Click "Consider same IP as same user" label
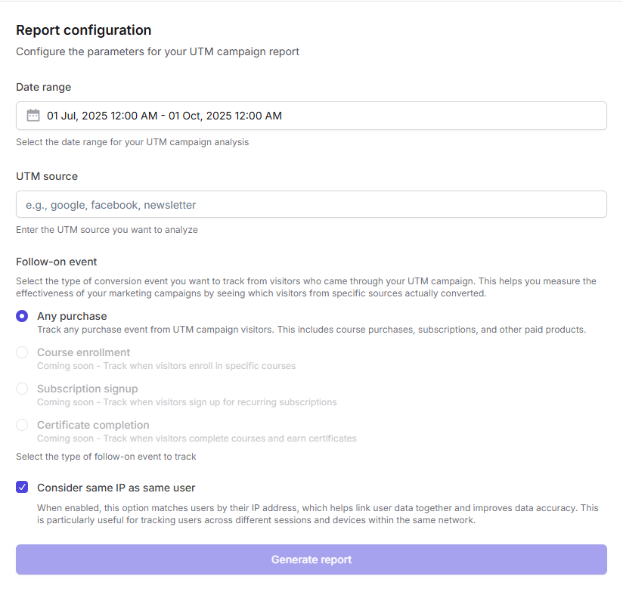 [x=116, y=488]
